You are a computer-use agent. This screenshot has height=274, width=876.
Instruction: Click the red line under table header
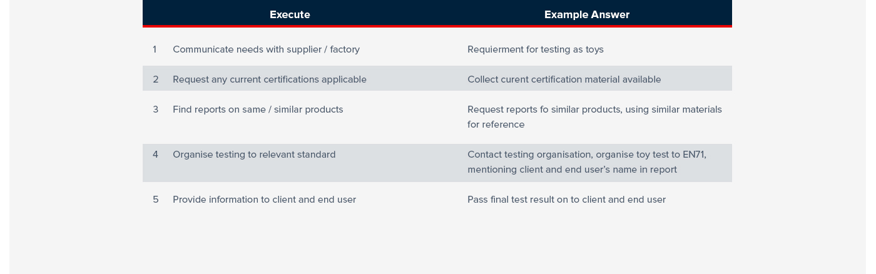[x=437, y=26]
